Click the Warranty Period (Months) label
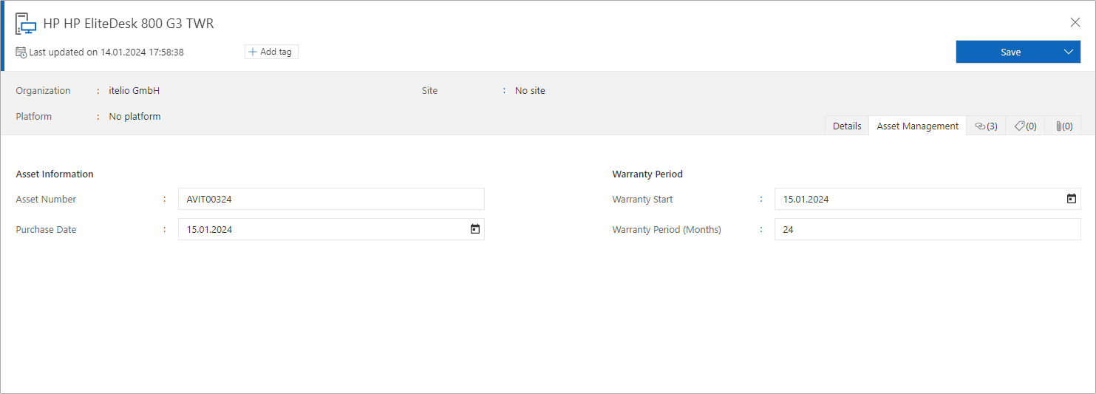 coord(667,230)
